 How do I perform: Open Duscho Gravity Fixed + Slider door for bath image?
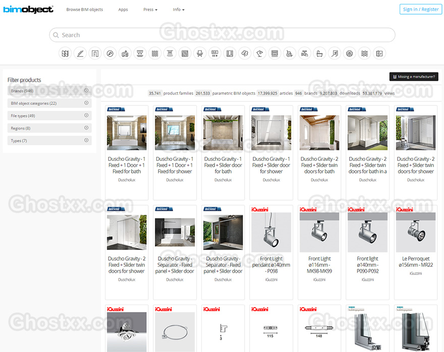(223, 133)
